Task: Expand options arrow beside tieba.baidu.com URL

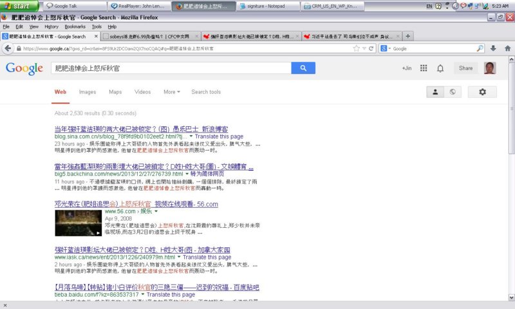Action: (x=142, y=295)
